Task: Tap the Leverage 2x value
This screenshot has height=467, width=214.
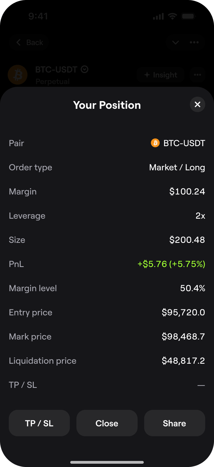Action: [x=200, y=216]
